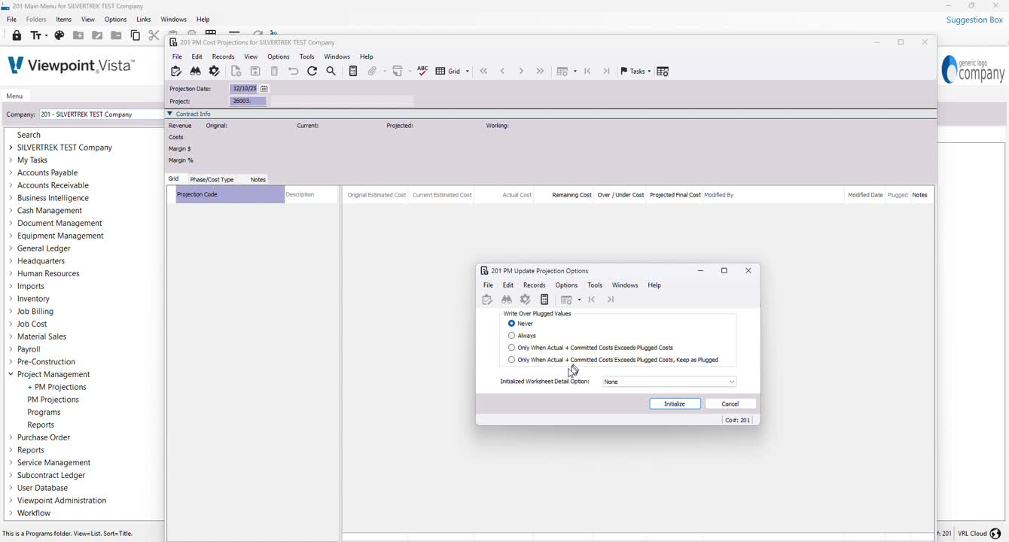Open PM Projections under Project Management
Viewport: 1009px width, 542px height.
pyautogui.click(x=53, y=400)
